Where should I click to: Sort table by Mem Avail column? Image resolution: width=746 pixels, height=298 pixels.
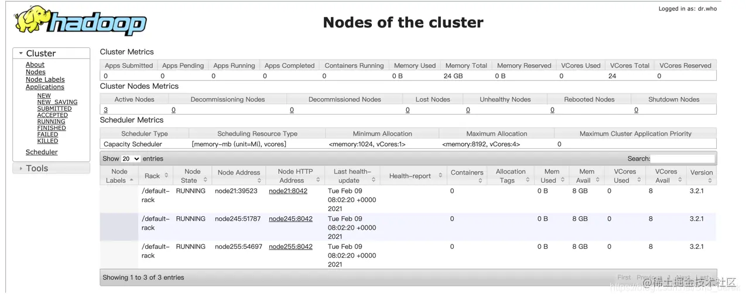(587, 176)
